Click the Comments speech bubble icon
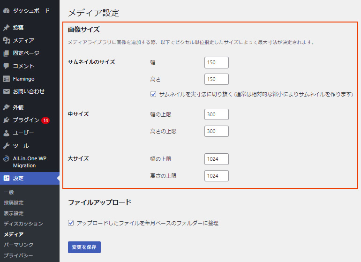Viewport: 361px width, 262px height. [x=6, y=66]
